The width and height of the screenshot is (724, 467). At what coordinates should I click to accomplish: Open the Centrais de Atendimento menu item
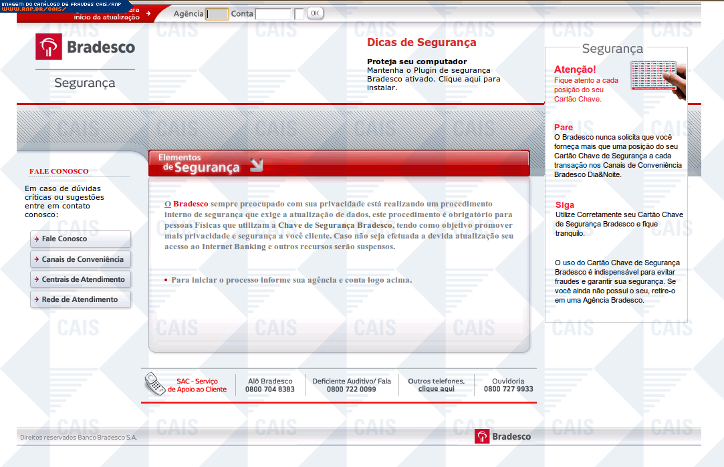coord(81,279)
